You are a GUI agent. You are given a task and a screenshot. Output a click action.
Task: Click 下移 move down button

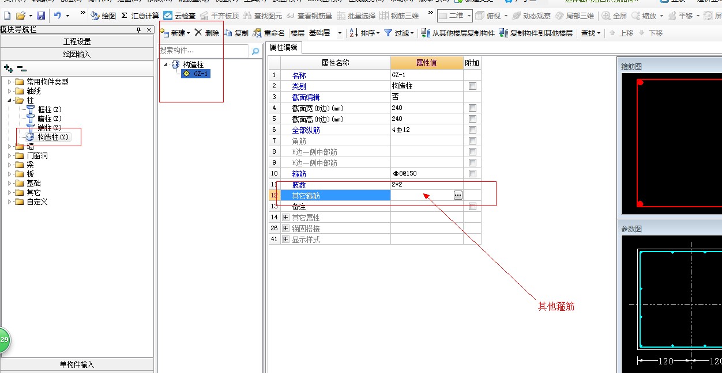[650, 33]
